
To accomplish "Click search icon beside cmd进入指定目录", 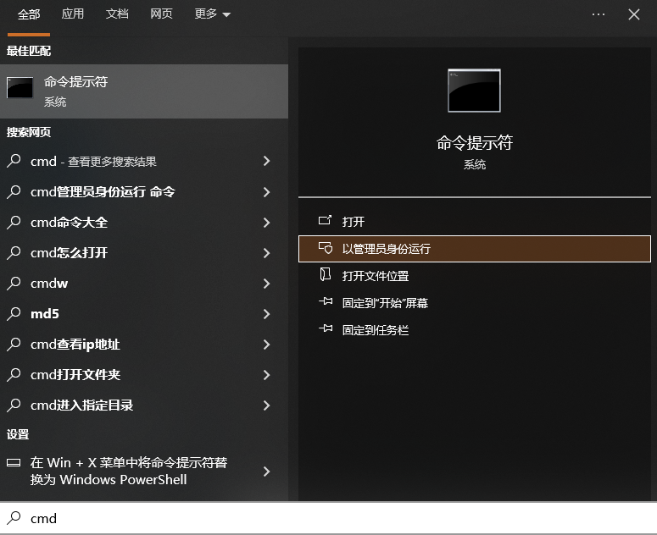I will coord(14,405).
